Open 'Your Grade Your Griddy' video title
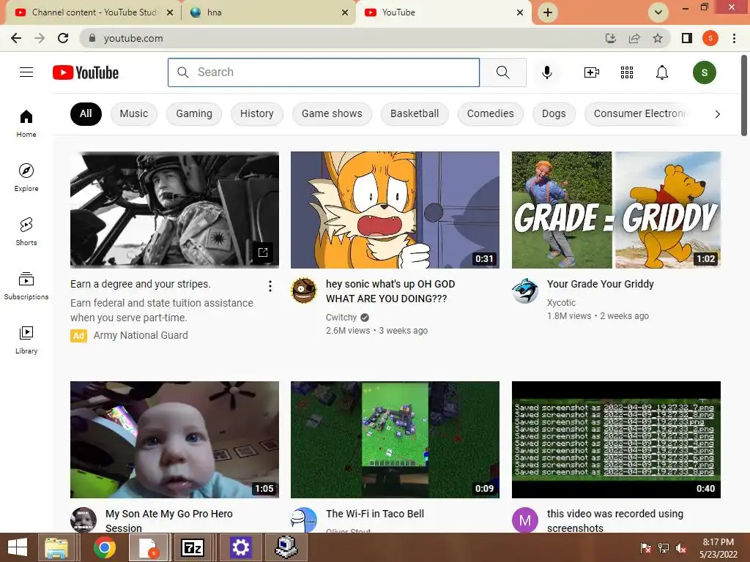The height and width of the screenshot is (562, 750). (601, 284)
